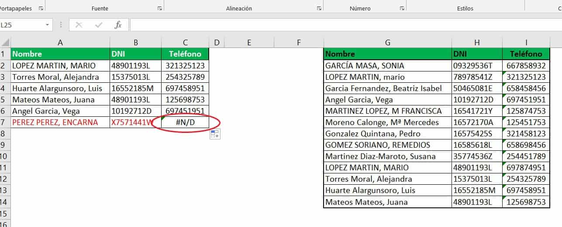This screenshot has height=227, width=562.
Task: Select cell 09329536T
Action: 477,66
